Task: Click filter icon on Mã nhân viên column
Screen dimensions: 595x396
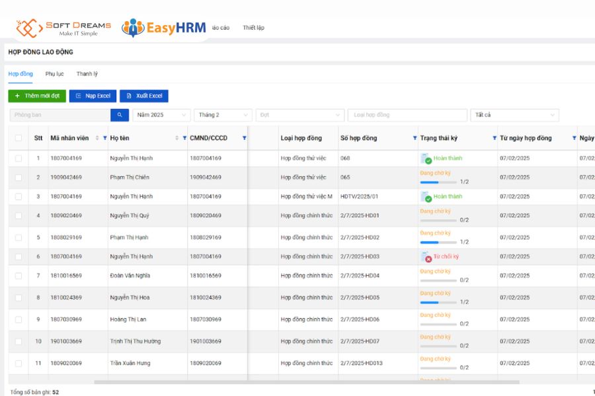Action: tap(105, 138)
